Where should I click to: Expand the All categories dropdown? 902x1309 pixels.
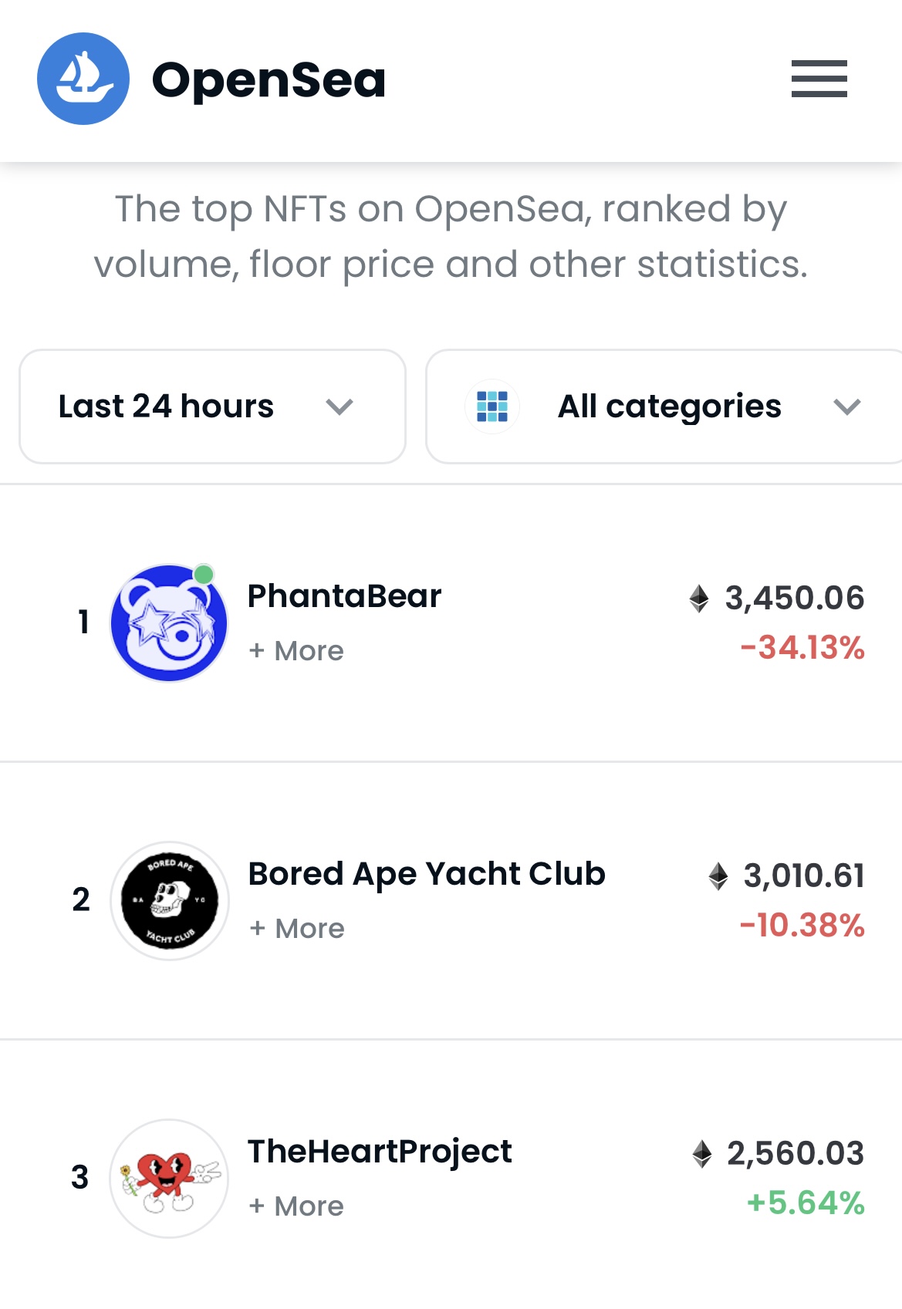[669, 407]
